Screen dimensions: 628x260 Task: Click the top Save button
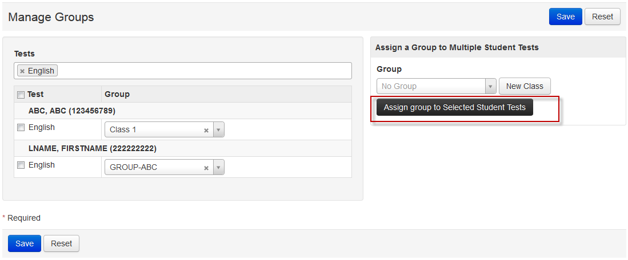565,17
